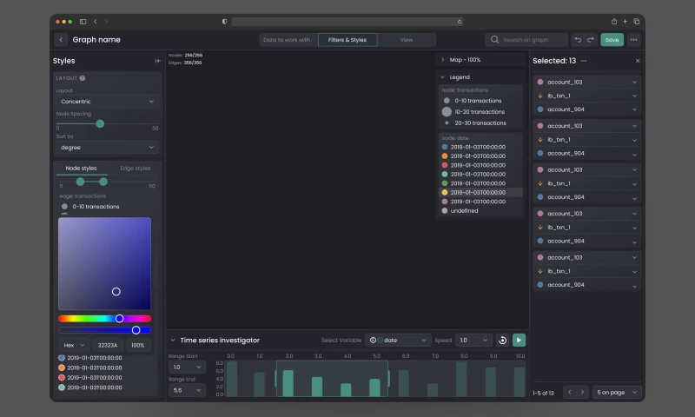Reload the page via the address bar icon
The image size is (695, 417).
coord(460,21)
